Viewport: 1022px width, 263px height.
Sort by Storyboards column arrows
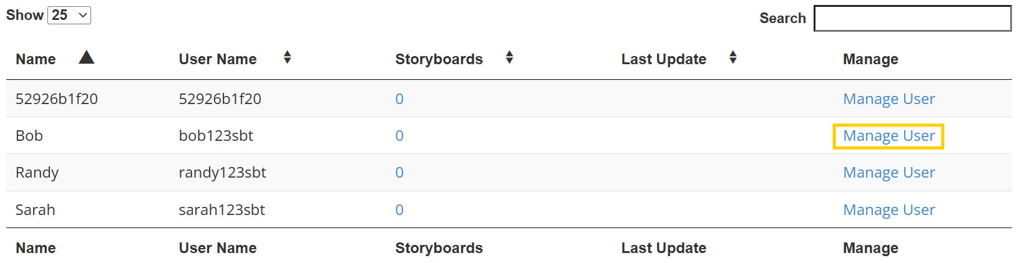coord(509,58)
